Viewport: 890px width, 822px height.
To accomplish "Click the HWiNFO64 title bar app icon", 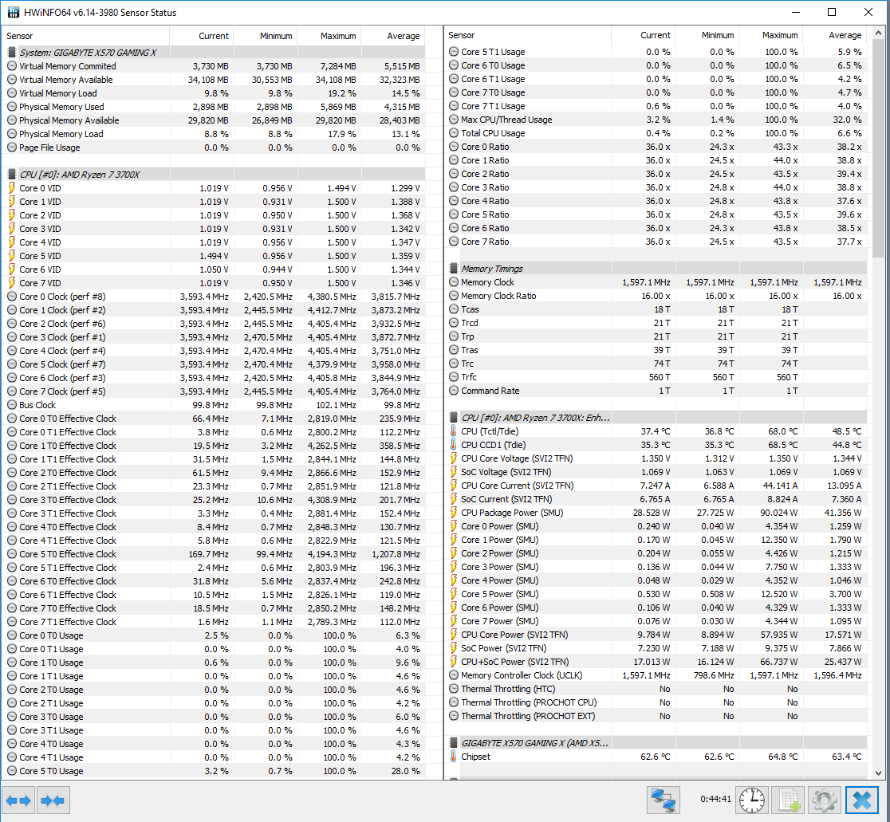I will point(13,13).
